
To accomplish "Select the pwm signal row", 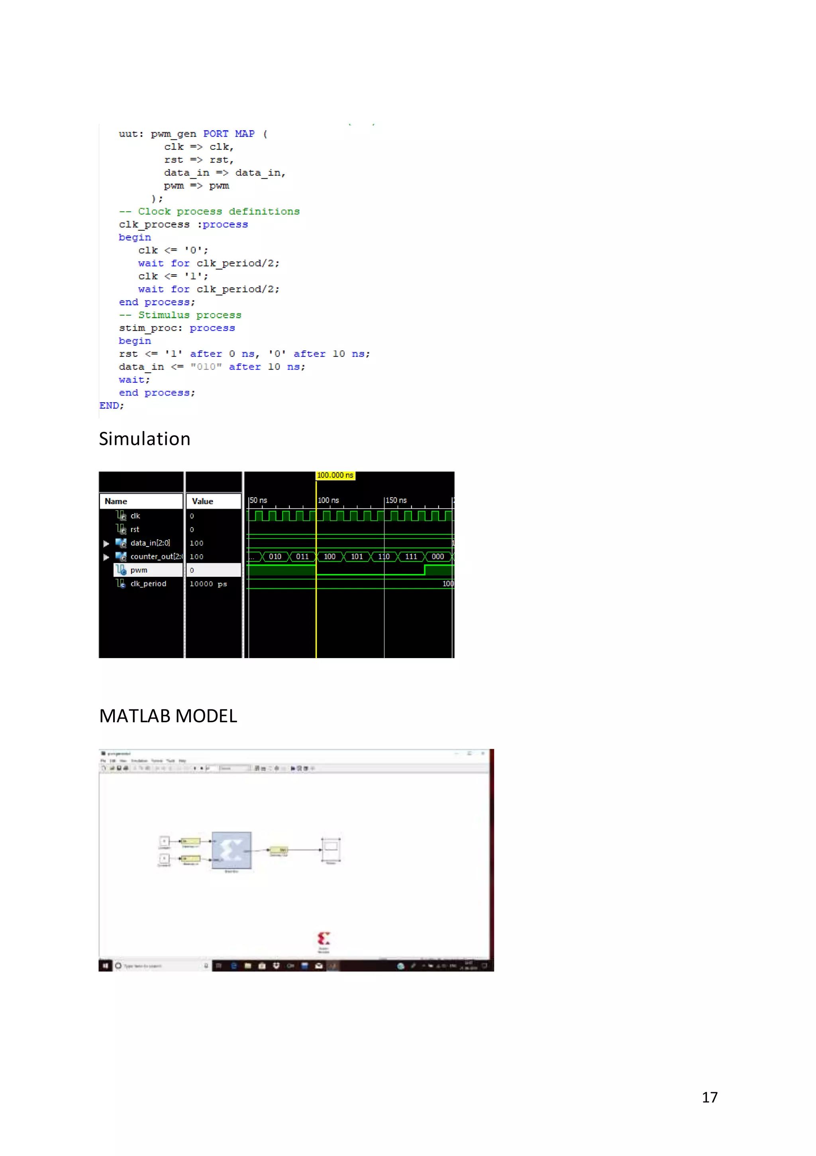I will [148, 570].
